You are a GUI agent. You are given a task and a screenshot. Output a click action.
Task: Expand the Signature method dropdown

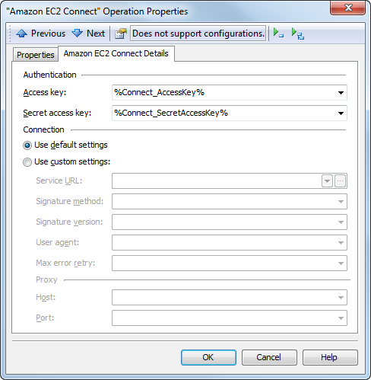341,202
